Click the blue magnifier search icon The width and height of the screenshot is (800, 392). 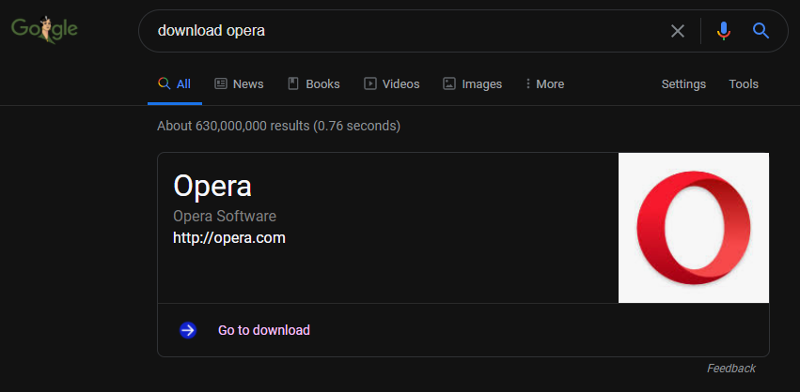761,31
